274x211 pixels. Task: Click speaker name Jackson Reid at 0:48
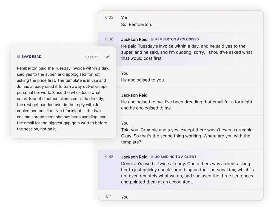click(134, 157)
